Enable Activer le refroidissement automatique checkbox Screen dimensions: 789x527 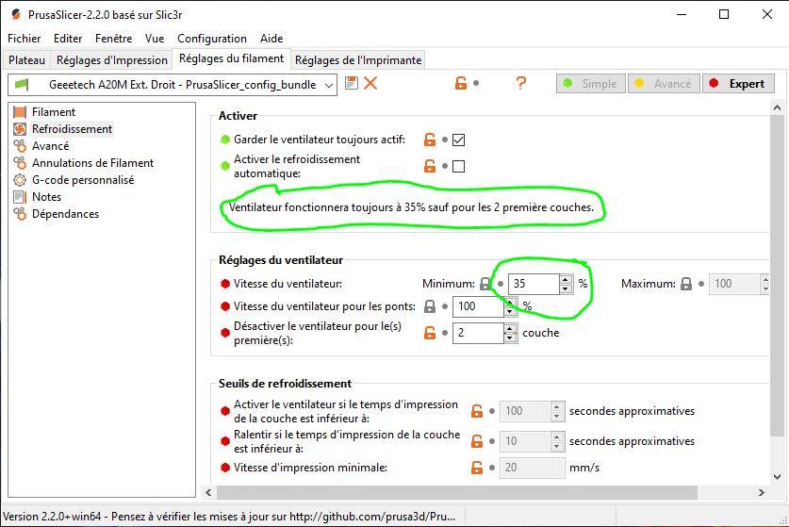point(458,166)
